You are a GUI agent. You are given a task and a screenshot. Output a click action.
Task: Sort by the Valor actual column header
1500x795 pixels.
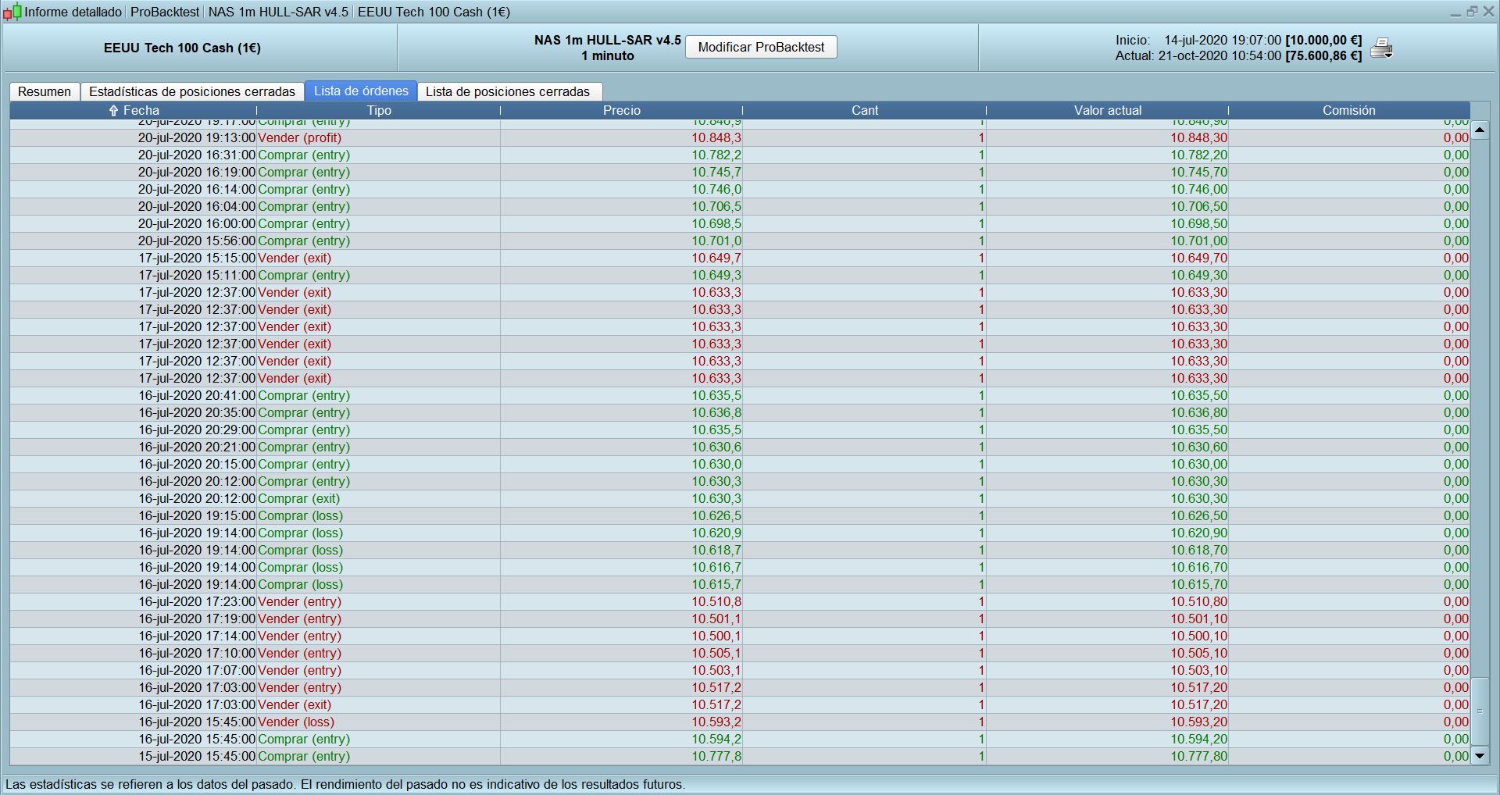(1108, 111)
